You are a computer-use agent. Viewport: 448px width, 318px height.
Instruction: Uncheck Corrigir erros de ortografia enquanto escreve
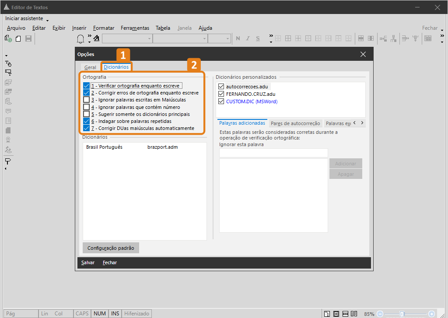(x=86, y=93)
